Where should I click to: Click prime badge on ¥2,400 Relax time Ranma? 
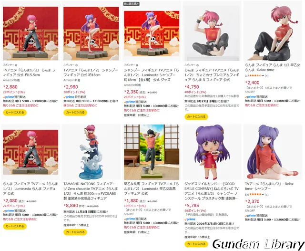250,97
